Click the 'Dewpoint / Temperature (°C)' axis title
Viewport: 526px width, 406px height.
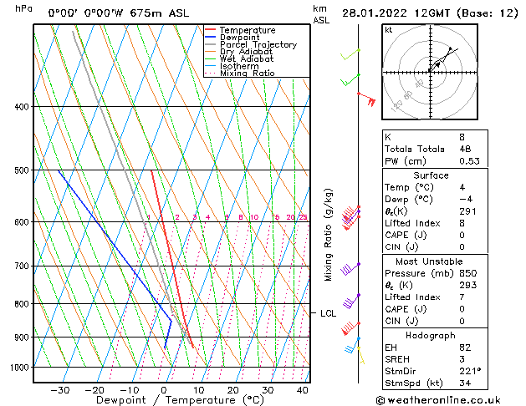point(180,400)
